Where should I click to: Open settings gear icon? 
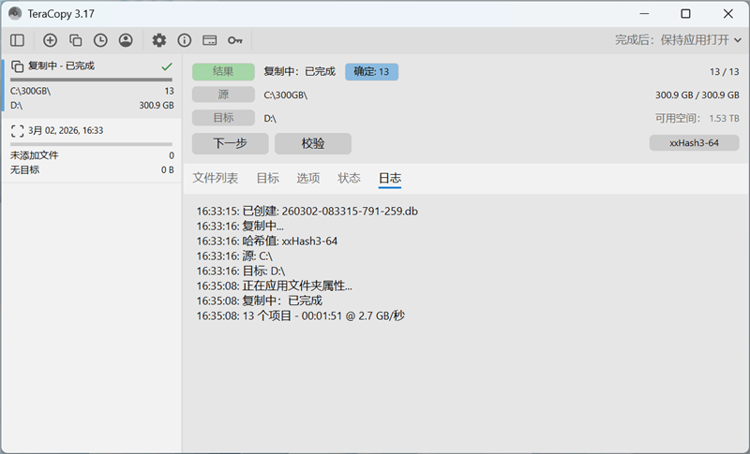coord(159,40)
